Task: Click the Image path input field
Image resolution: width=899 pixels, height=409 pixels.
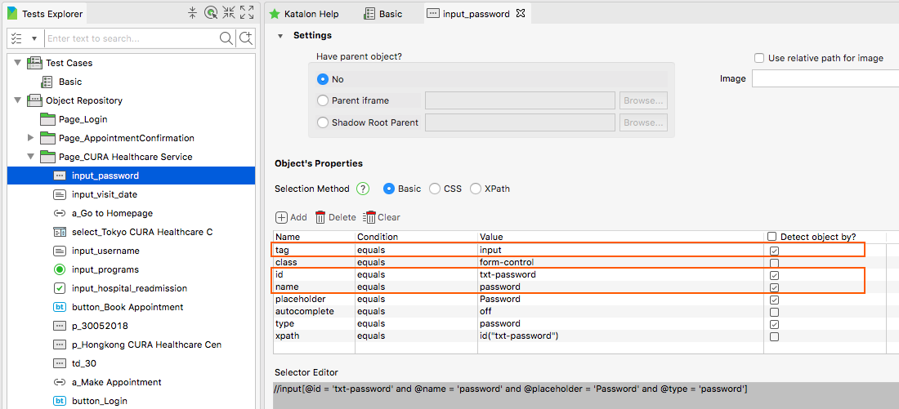Action: 825,78
